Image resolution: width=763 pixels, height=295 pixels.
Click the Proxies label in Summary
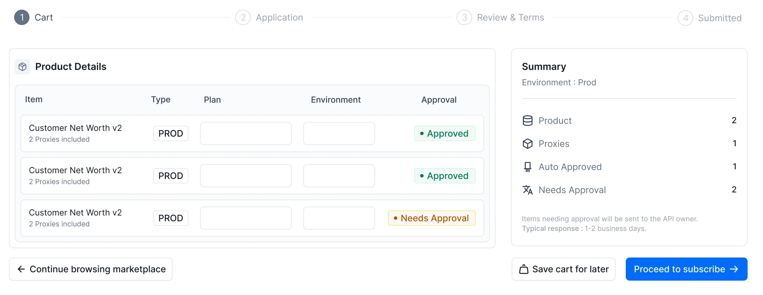pos(554,144)
